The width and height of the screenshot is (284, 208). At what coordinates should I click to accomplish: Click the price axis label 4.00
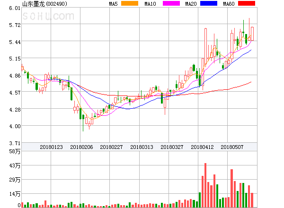[x=15, y=126]
